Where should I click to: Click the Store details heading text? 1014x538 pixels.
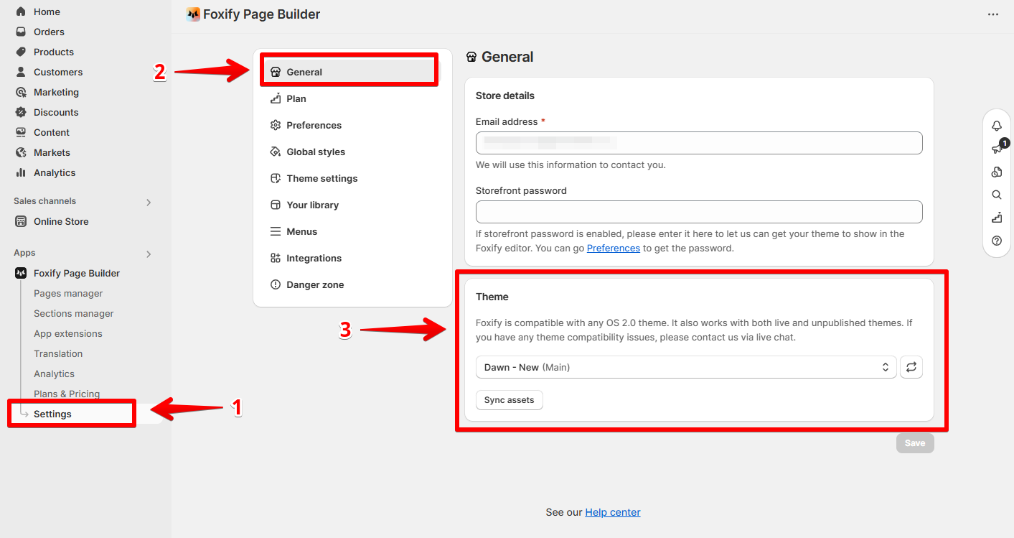click(x=505, y=96)
